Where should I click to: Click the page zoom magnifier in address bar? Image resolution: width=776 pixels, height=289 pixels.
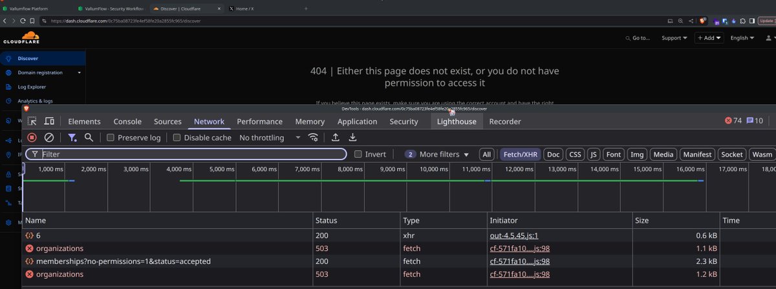click(x=680, y=21)
